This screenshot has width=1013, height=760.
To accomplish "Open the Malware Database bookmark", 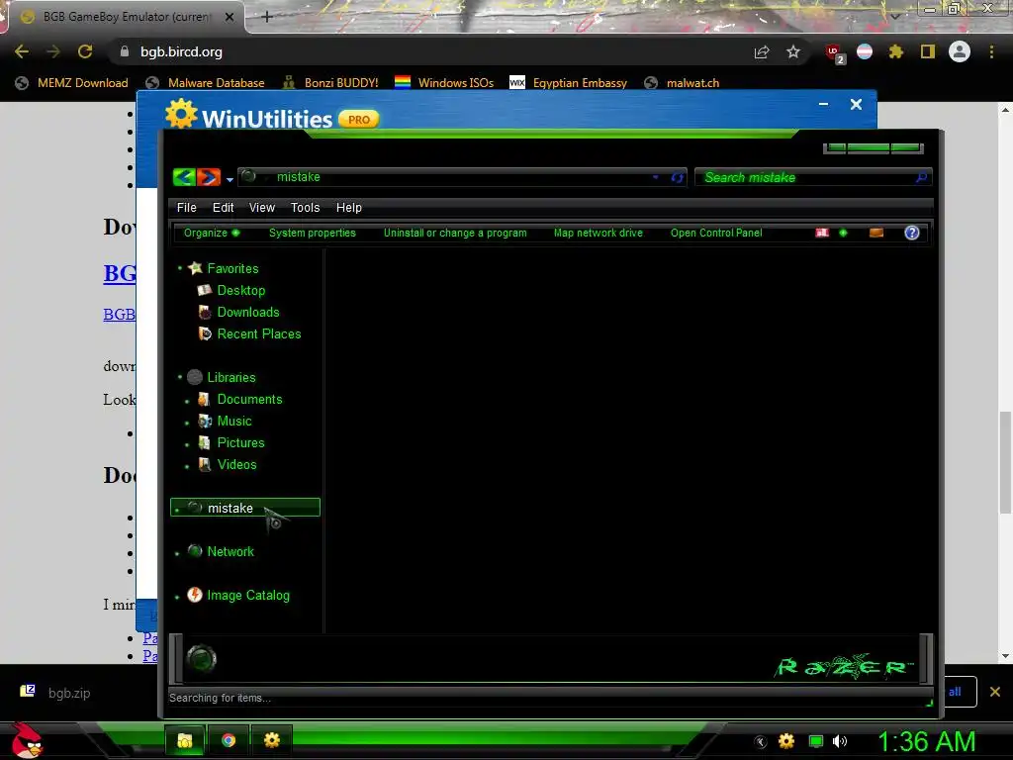I will click(206, 83).
